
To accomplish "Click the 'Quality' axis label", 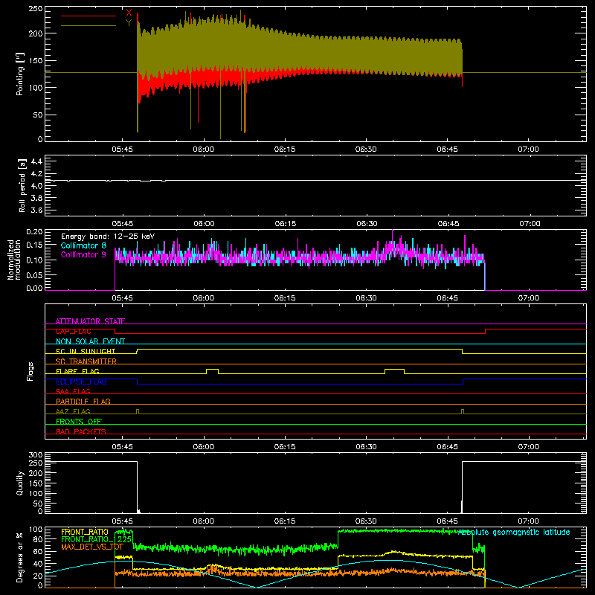I will point(20,483).
